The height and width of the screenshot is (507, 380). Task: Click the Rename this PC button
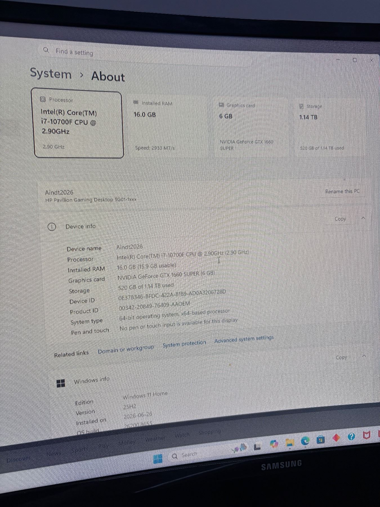pyautogui.click(x=342, y=192)
